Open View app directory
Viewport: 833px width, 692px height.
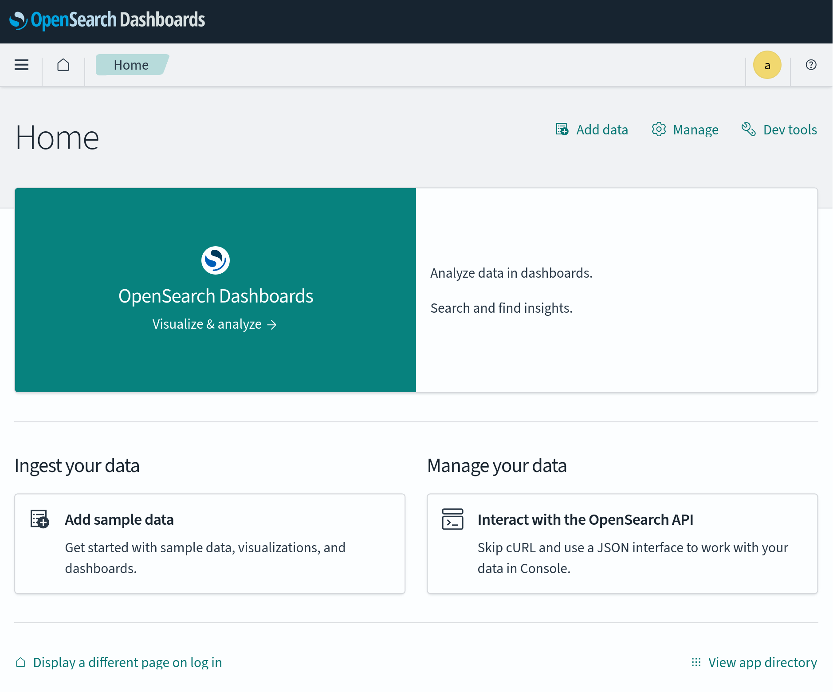[x=762, y=662]
